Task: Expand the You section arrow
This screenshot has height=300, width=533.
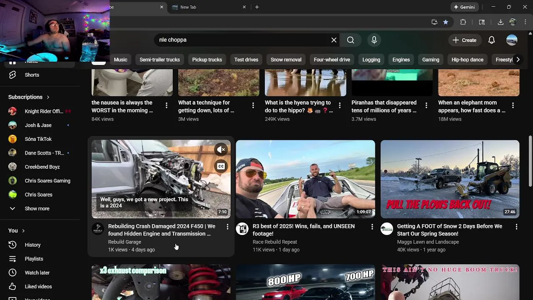Action: pos(23,230)
